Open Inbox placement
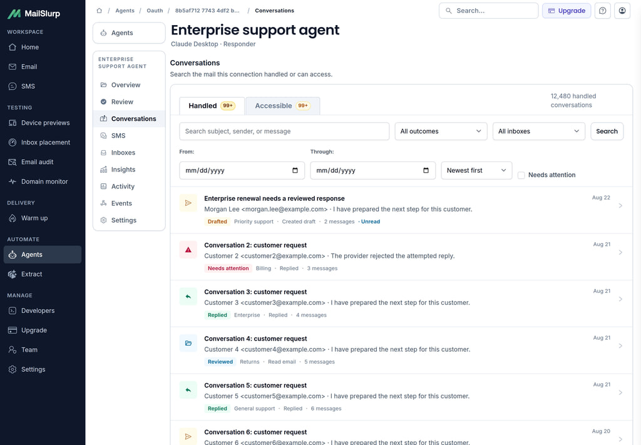This screenshot has height=445, width=641. pyautogui.click(x=43, y=142)
